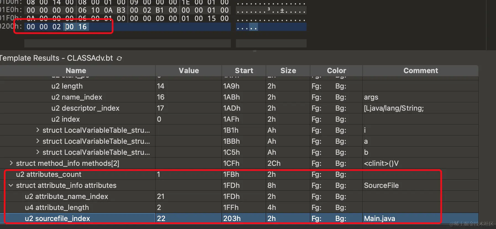Select the u2 name_index row
Screen dimensions: 496x229
pyautogui.click(x=239, y=97)
